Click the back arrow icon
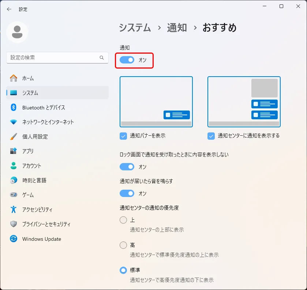Screen dimensions: 307x290 coord(9,9)
